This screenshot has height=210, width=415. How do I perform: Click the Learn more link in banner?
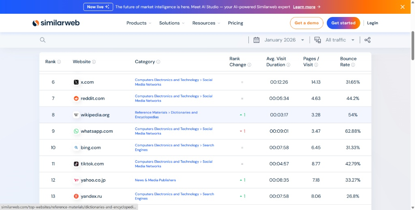[x=304, y=7]
